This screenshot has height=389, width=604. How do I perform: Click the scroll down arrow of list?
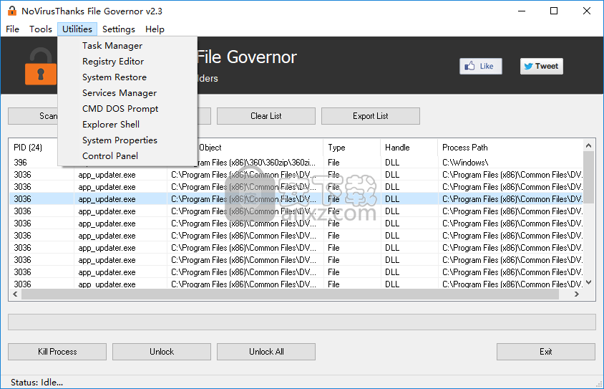588,282
